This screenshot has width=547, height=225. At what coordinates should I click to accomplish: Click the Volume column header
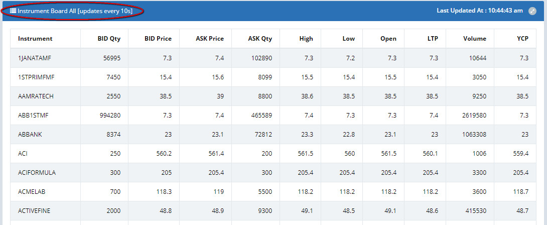(475, 39)
